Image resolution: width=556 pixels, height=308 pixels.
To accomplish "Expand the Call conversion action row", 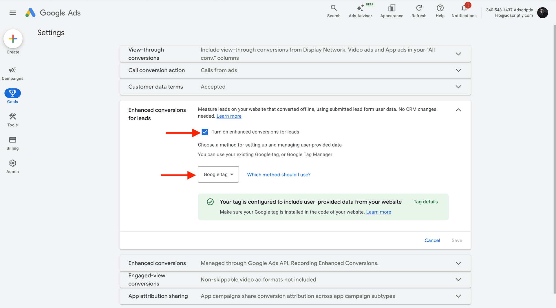I will 458,70.
